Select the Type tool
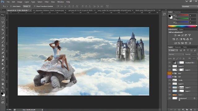This screenshot has height=111, width=198. pos(3,72)
